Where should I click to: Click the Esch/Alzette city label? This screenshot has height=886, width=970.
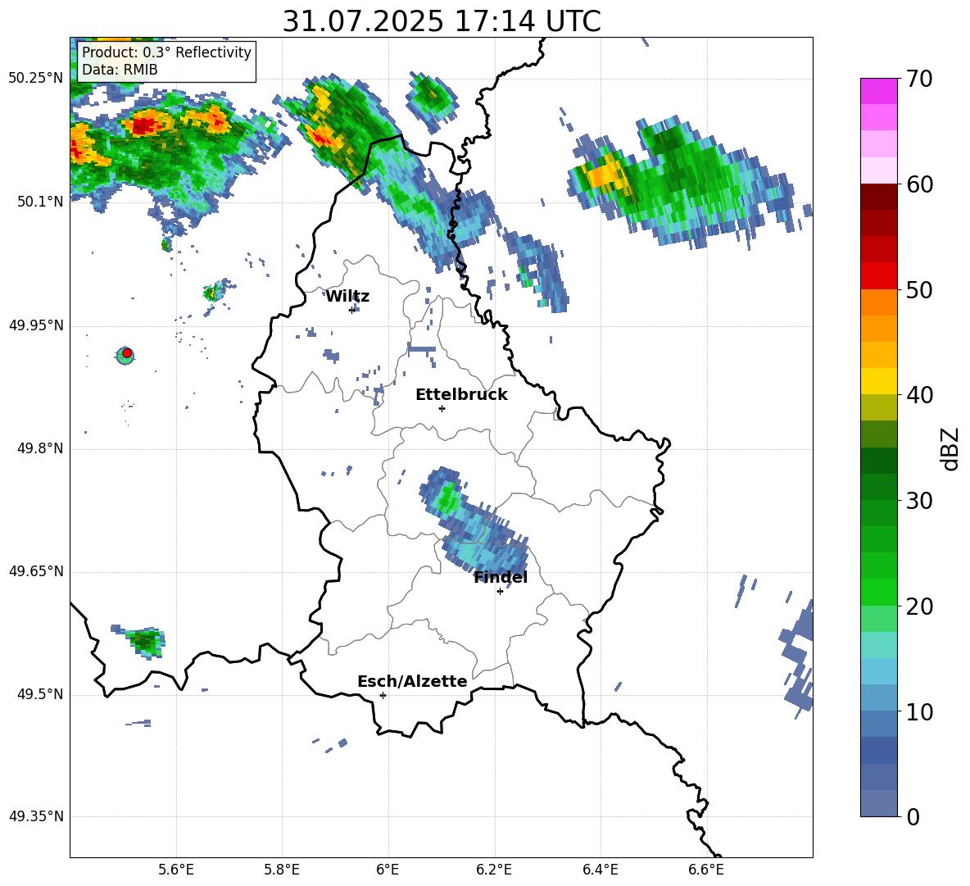pyautogui.click(x=412, y=681)
